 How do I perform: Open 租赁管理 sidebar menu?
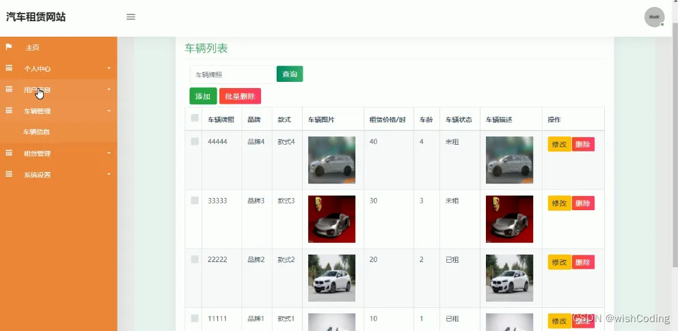point(59,154)
